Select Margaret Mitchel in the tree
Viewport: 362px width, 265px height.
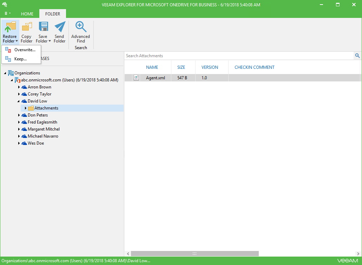click(x=44, y=129)
